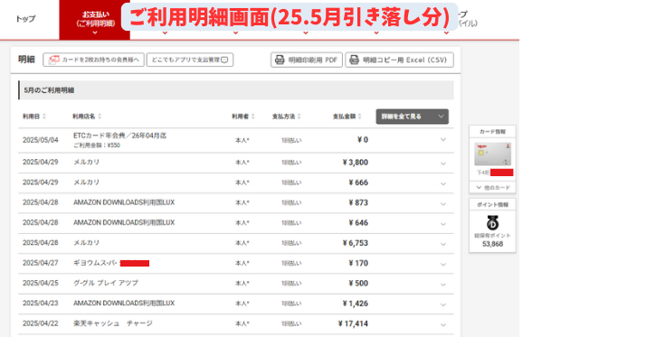
Task: Click カード情報 panel header
Action: [x=492, y=132]
